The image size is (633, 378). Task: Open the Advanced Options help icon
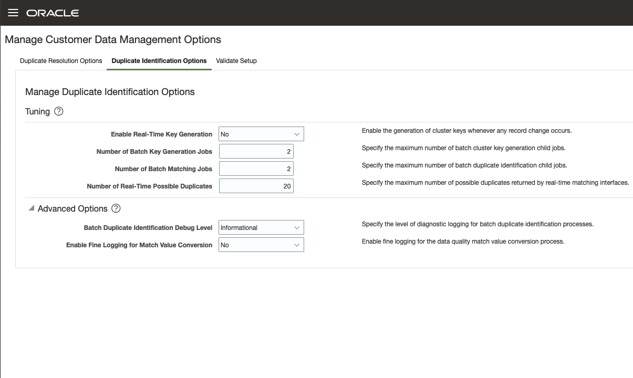116,208
